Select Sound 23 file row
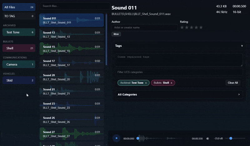Viewport: 250px width, 146px height. pos(72,105)
